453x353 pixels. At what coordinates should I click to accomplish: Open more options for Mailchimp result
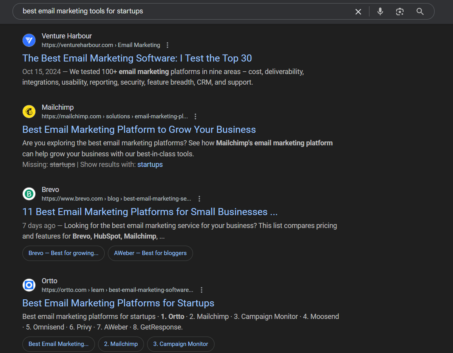click(195, 116)
